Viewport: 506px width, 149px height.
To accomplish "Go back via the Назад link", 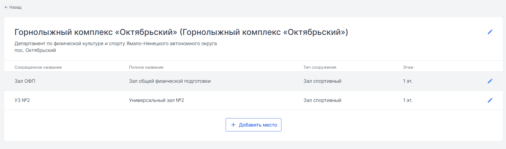I will pyautogui.click(x=13, y=7).
